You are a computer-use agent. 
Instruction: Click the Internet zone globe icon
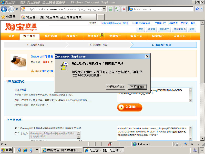tap(135, 144)
